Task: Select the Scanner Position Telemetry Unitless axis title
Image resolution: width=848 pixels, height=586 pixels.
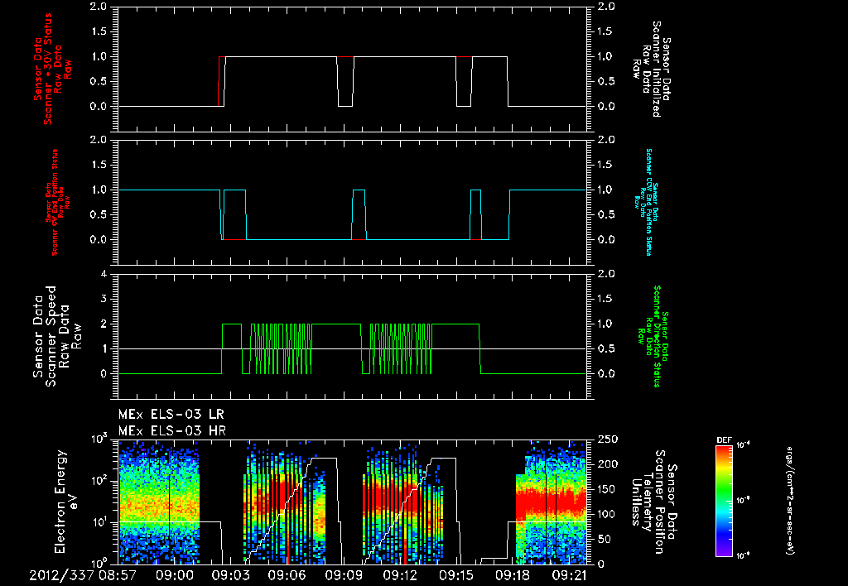Action: (653, 502)
